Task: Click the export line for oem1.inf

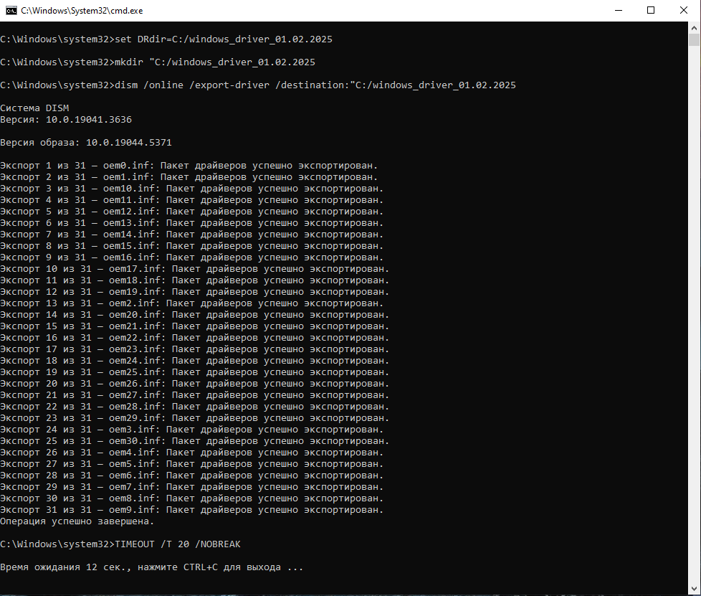Action: pos(189,177)
